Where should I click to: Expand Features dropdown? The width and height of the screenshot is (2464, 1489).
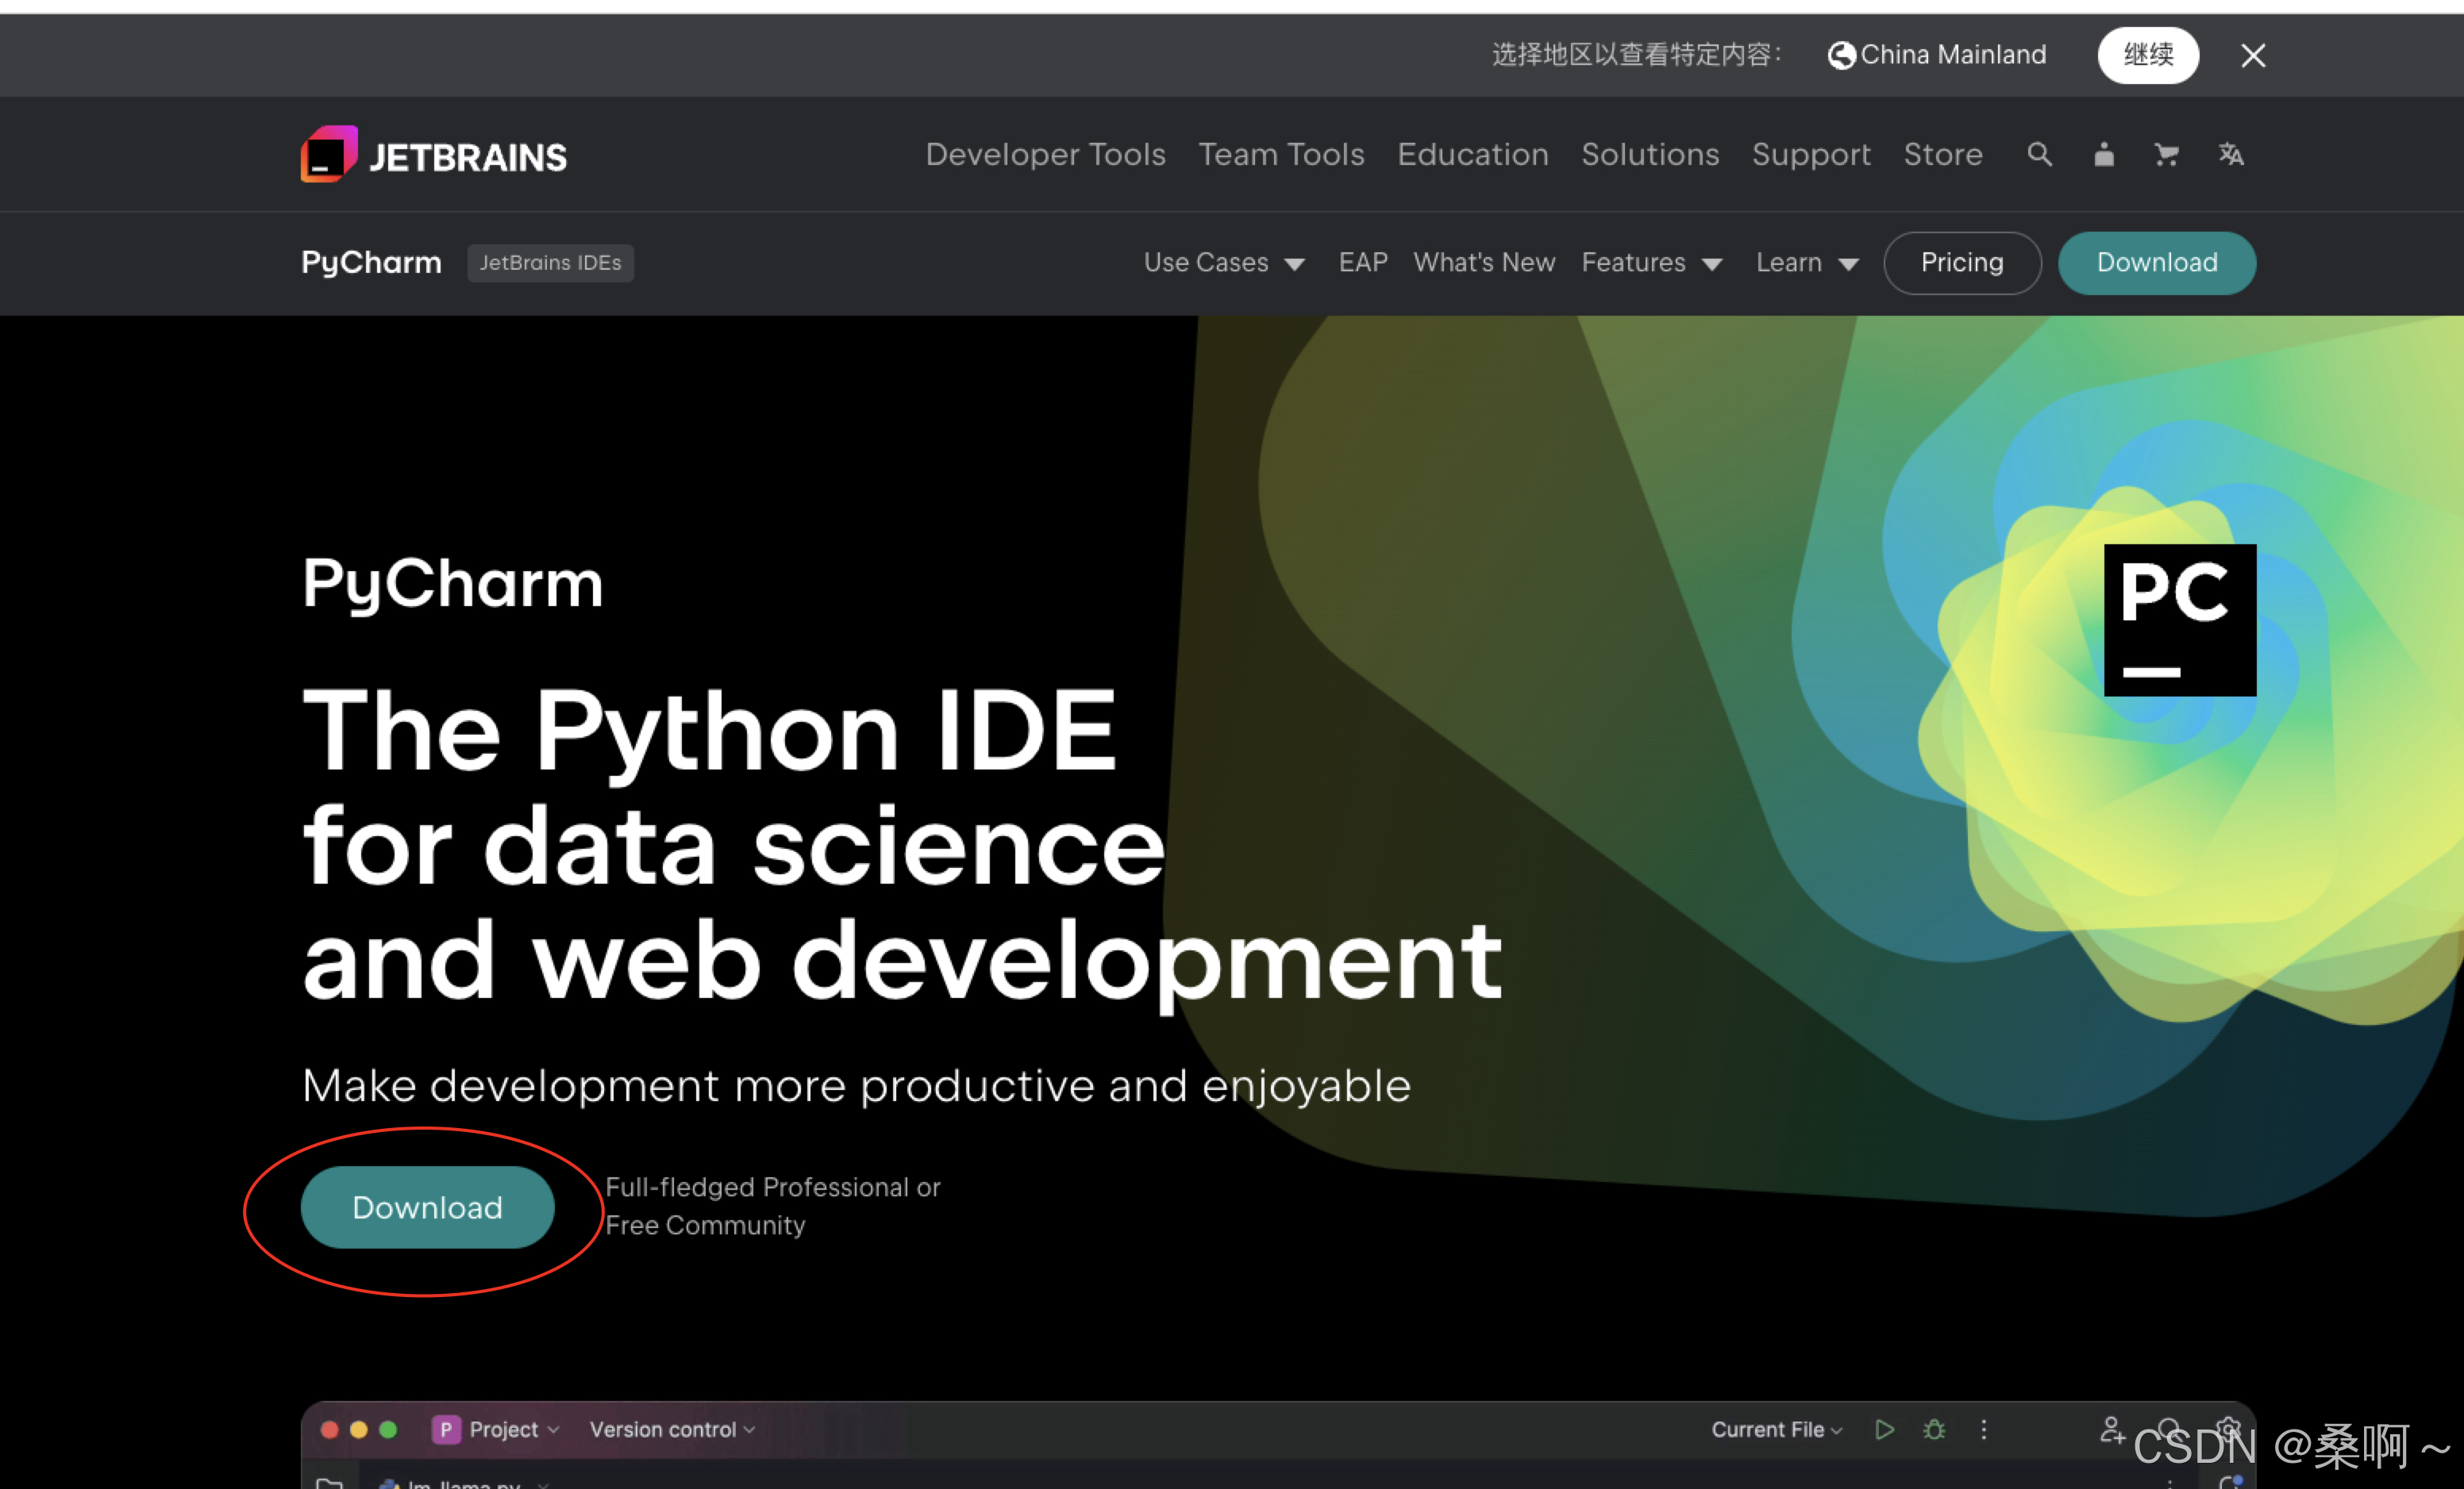(1651, 263)
